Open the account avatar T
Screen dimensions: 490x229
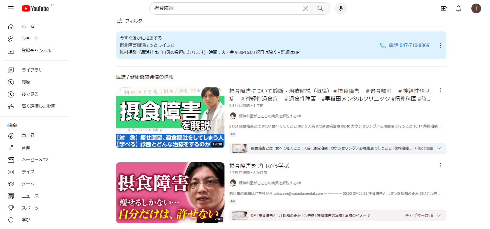pyautogui.click(x=476, y=8)
